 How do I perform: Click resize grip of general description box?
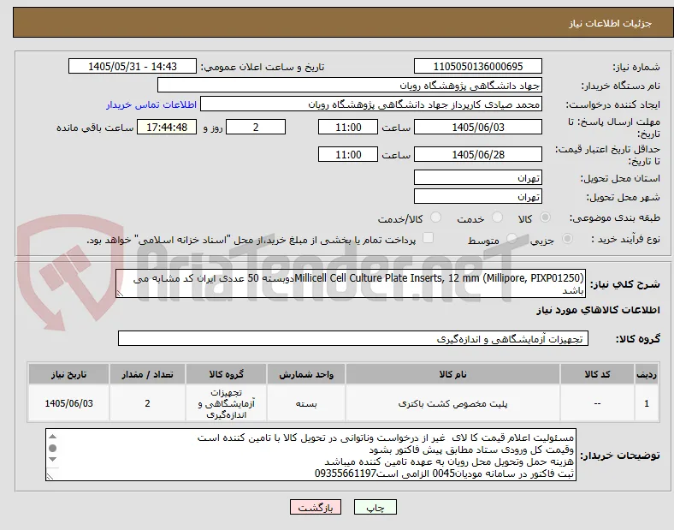pyautogui.click(x=120, y=294)
